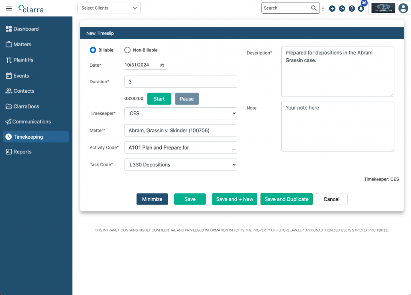Expand the Timekeeper CES dropdown

tap(181, 113)
